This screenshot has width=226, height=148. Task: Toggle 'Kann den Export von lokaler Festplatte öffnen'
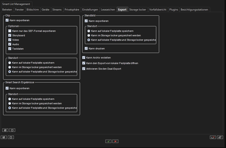pyautogui.click(x=84, y=63)
